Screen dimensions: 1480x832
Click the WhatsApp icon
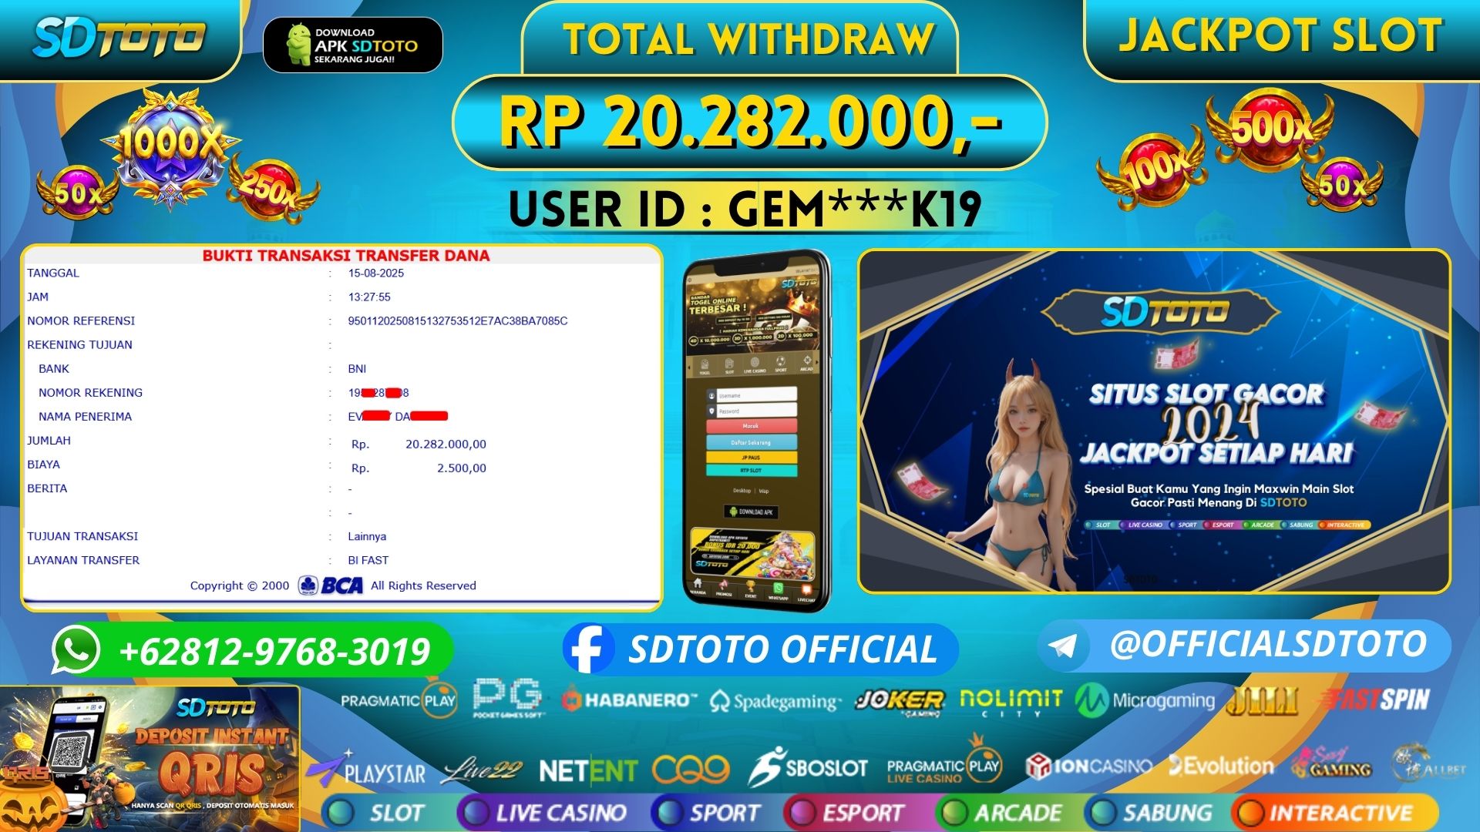[76, 650]
